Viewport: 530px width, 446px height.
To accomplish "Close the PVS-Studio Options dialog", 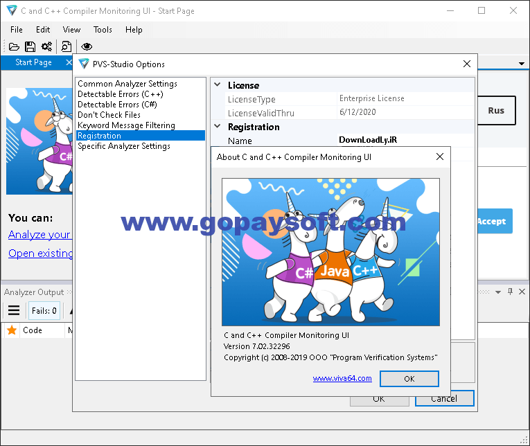I will [467, 64].
